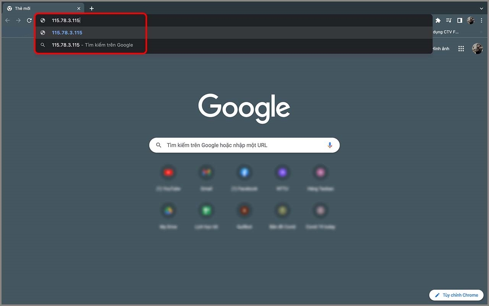The width and height of the screenshot is (489, 306).
Task: Open the Facebook shortcut
Action: click(244, 178)
